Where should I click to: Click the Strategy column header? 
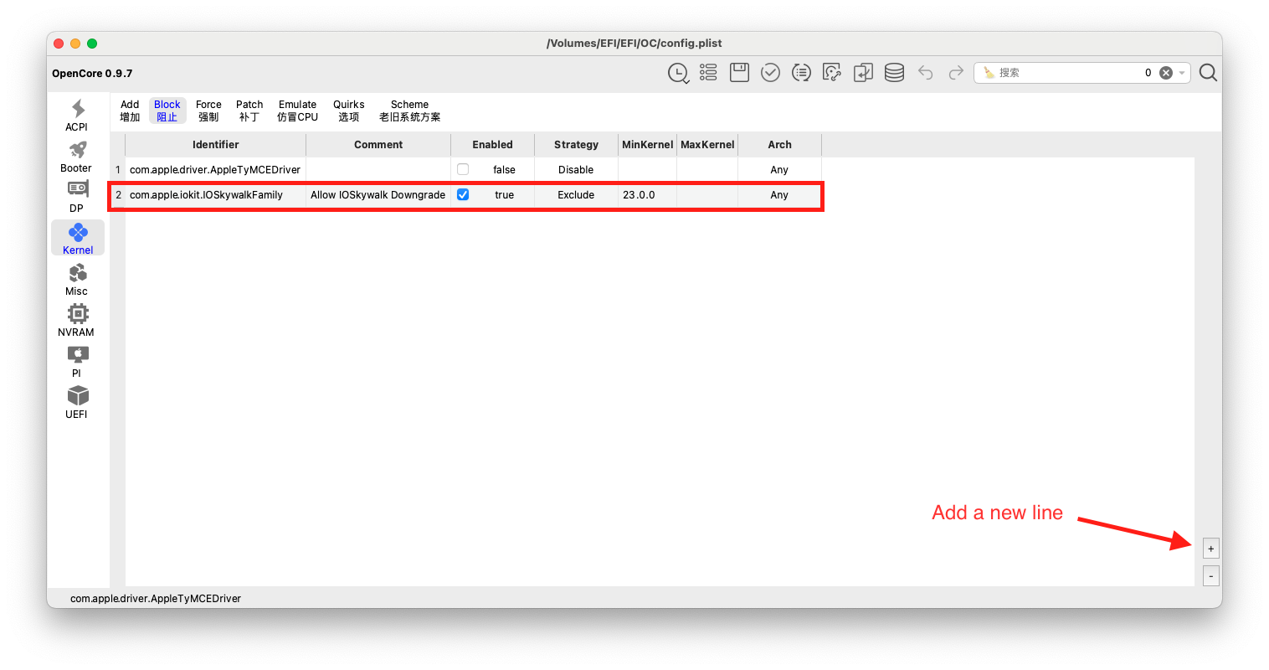[576, 145]
